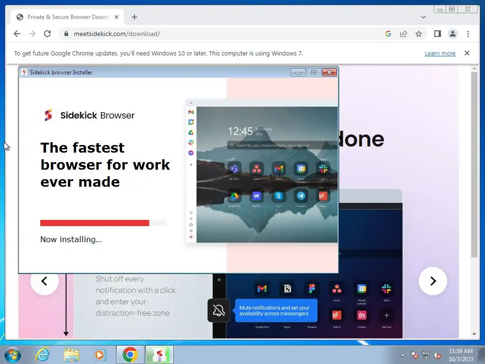
Task: Click the Now installing... status text
Action: tap(71, 239)
